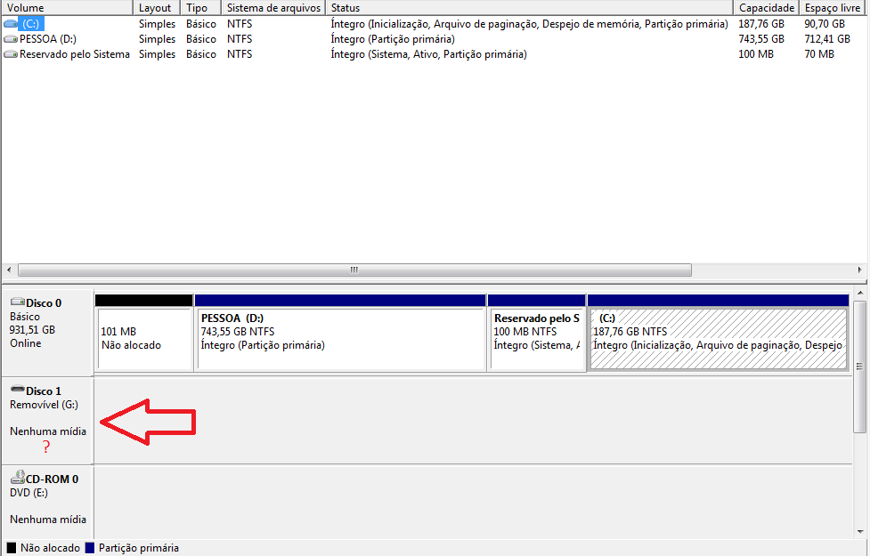870x556 pixels.
Task: Click the Disco 1 removable disk icon
Action: (18, 390)
